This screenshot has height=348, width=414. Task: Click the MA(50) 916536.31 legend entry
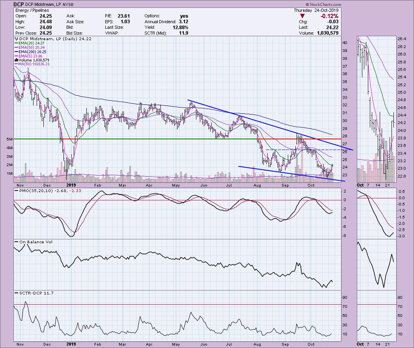pos(32,64)
